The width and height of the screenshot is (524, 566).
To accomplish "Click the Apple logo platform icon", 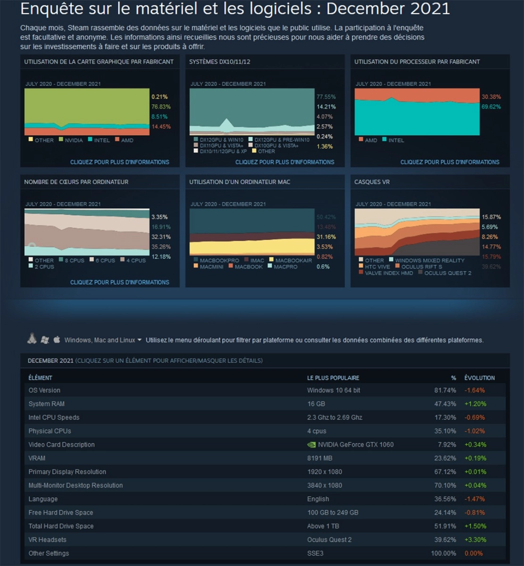I will point(57,339).
